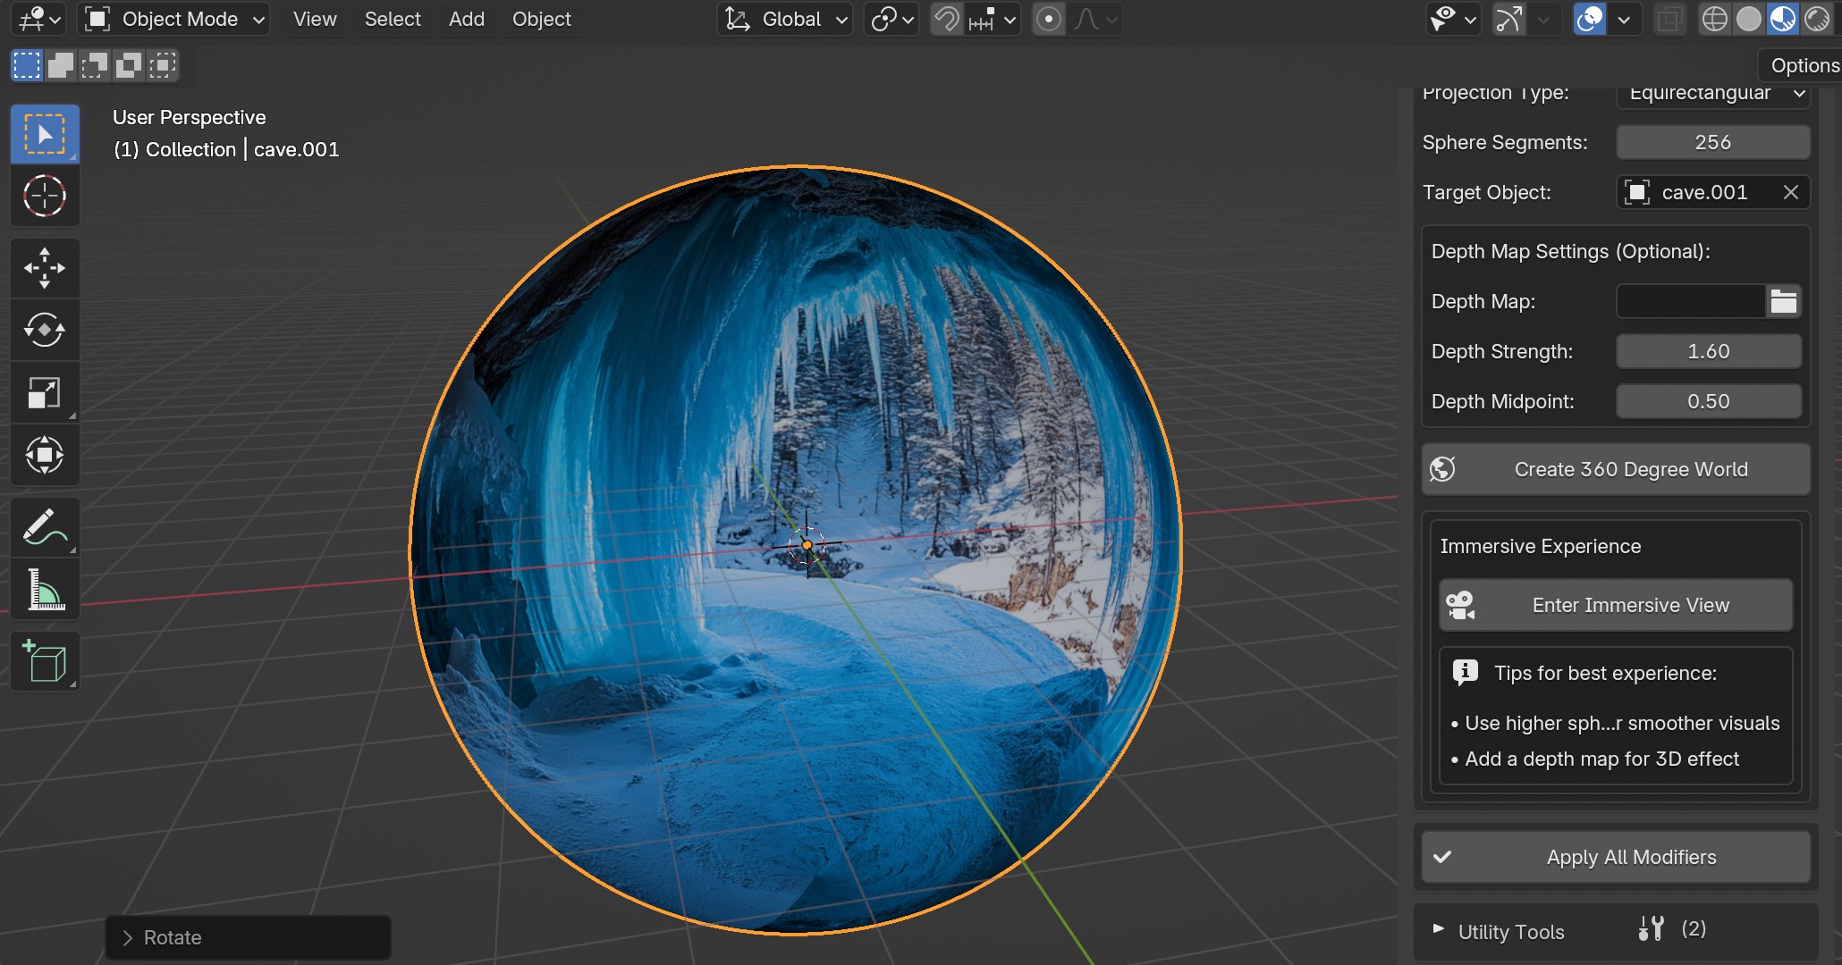Open the pivot point dropdown
Image resolution: width=1842 pixels, height=965 pixels.
[891, 19]
